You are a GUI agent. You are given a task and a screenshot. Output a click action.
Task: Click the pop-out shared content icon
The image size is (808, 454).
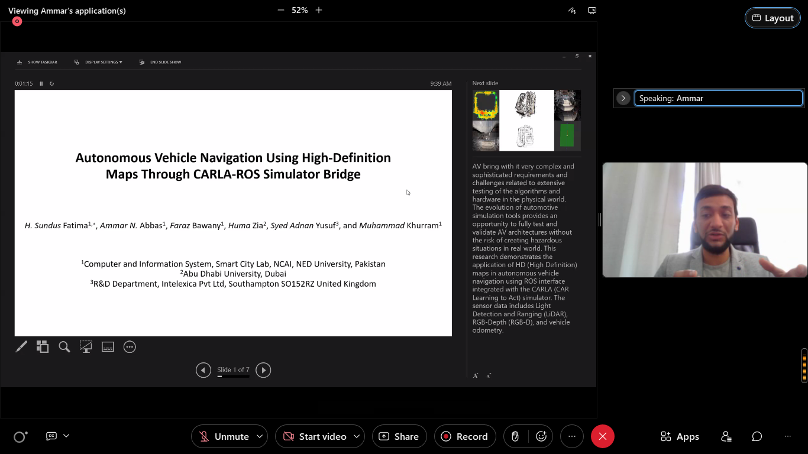click(x=592, y=11)
